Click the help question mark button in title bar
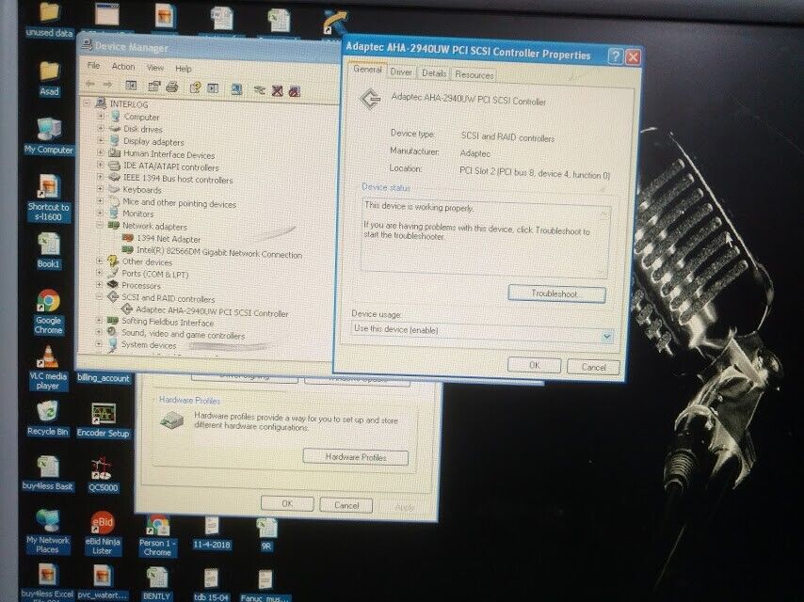 click(617, 55)
